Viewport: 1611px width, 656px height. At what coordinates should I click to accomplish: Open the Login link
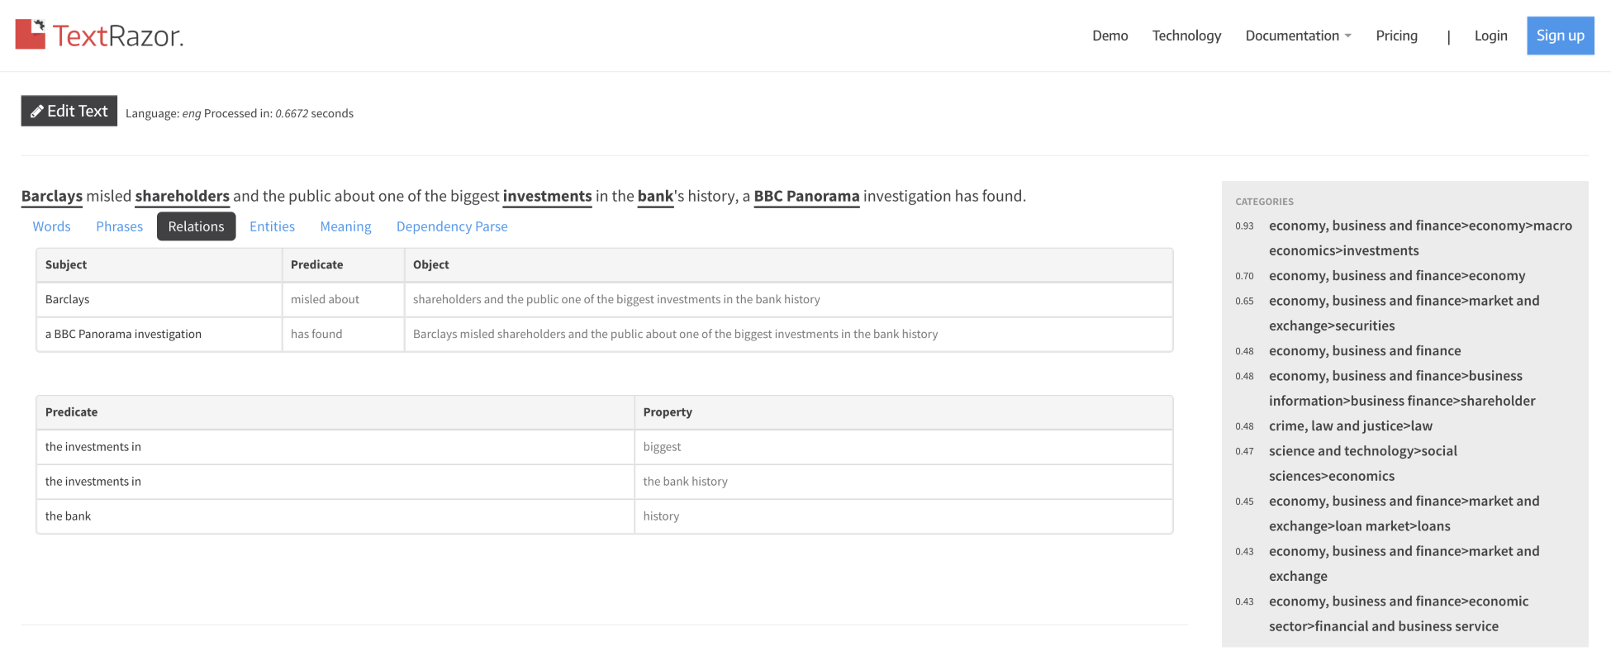(x=1490, y=36)
